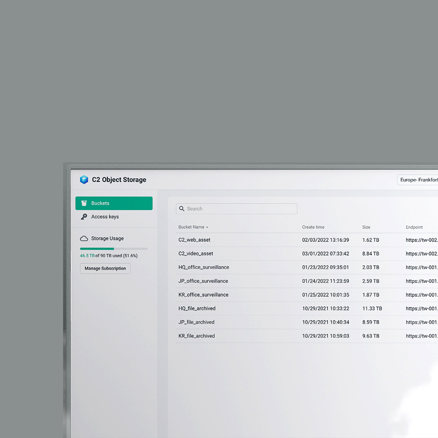
Task: Open the JP_file_archived bucket
Action: [196, 323]
